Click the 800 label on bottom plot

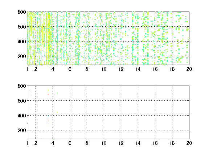pos(22,86)
